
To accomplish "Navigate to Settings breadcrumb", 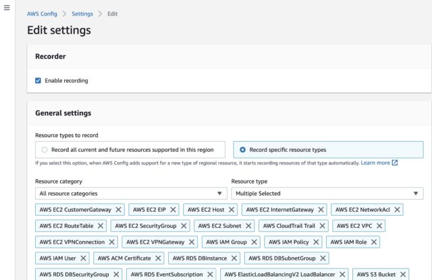I will pyautogui.click(x=82, y=13).
